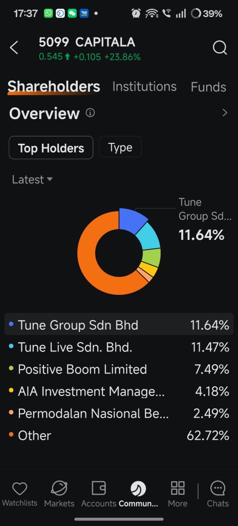Switch to Funds tab

pos(208,87)
